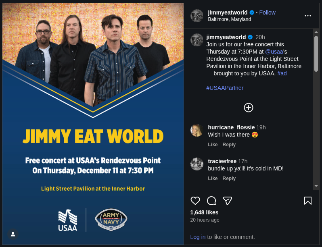Bookmark the post with the save icon
Image resolution: width=322 pixels, height=247 pixels.
pyautogui.click(x=308, y=201)
